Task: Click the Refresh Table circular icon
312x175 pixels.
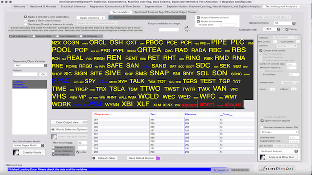Action: pos(94,158)
